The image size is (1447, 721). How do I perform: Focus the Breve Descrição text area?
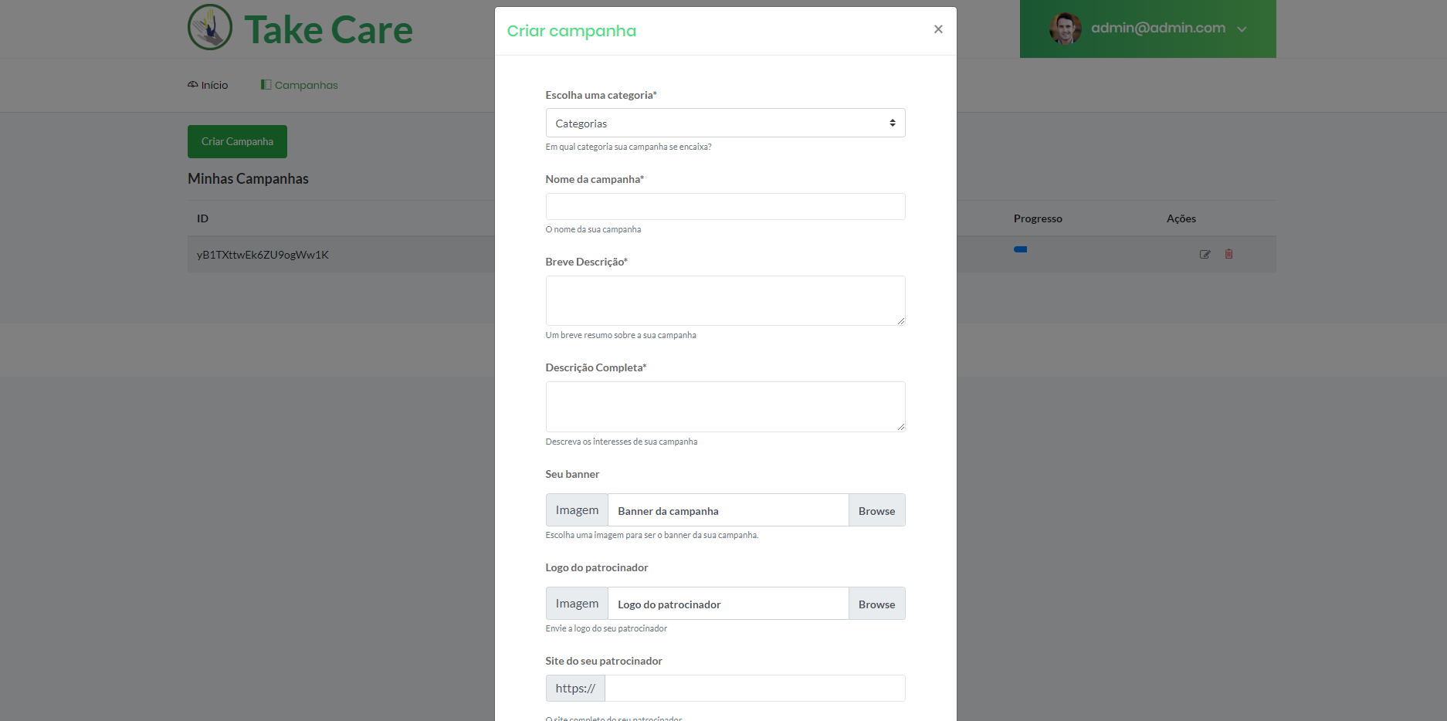[725, 300]
